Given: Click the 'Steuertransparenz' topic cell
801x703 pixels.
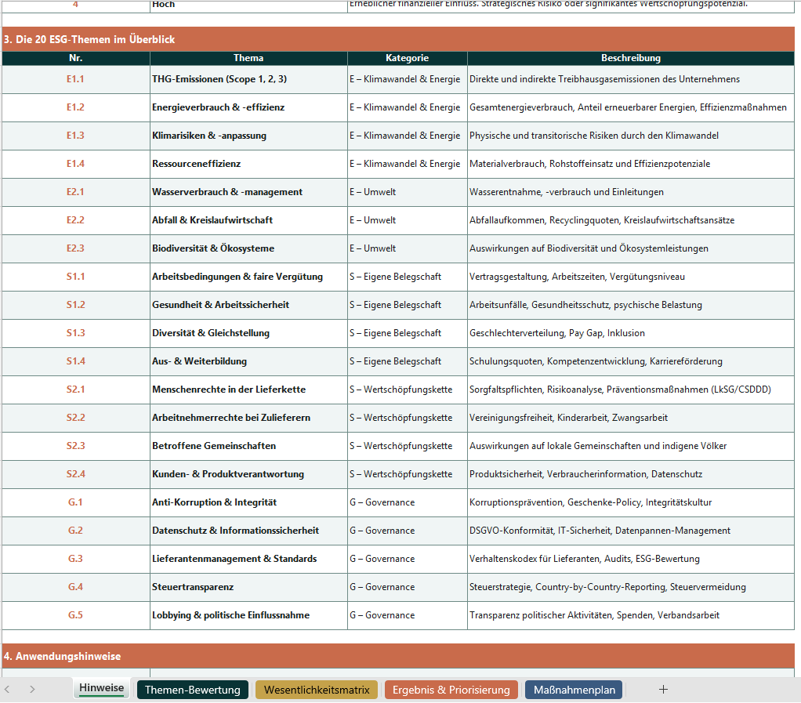Looking at the screenshot, I should [x=193, y=587].
